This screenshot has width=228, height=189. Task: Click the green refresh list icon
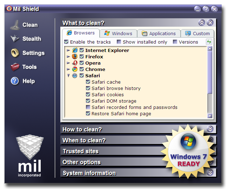tap(209, 42)
